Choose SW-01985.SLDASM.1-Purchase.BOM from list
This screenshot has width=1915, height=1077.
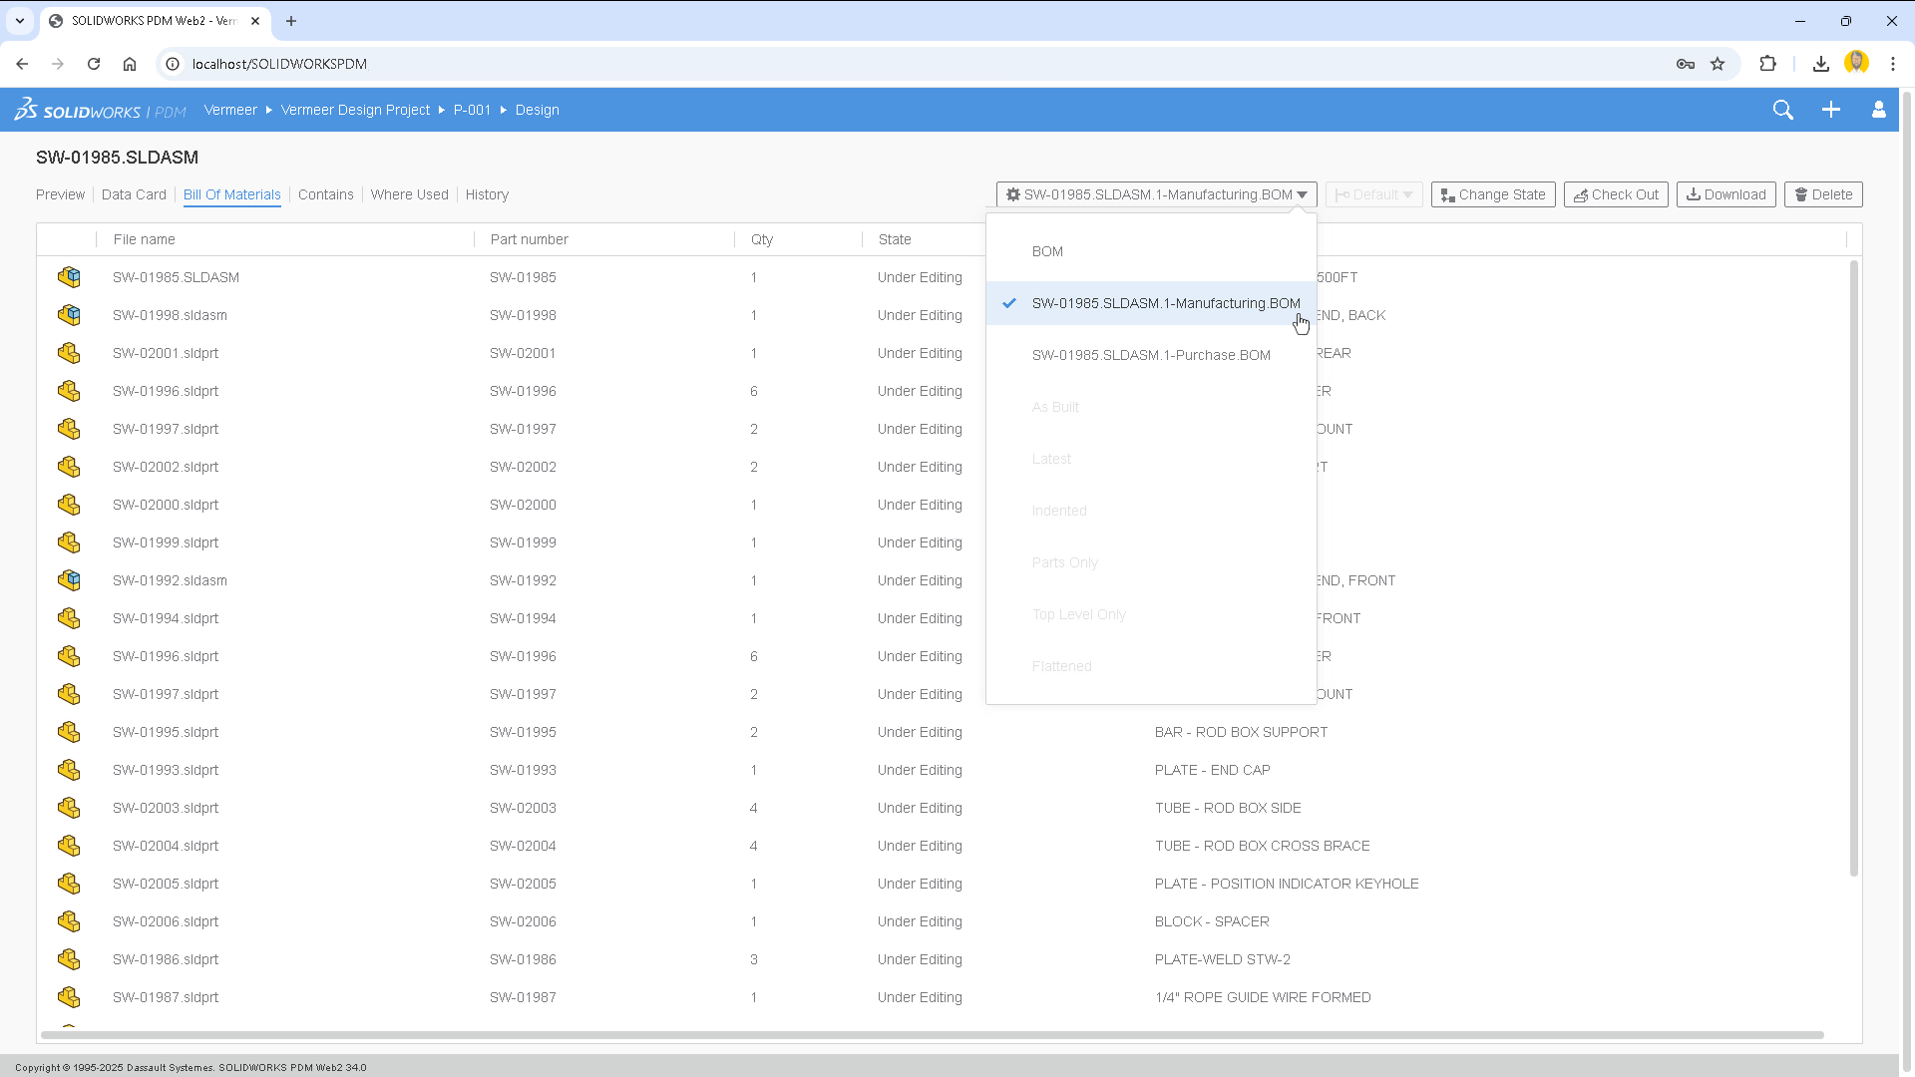pos(1150,355)
